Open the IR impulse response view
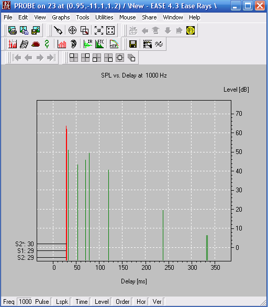The height and width of the screenshot is (307, 268). (88, 44)
